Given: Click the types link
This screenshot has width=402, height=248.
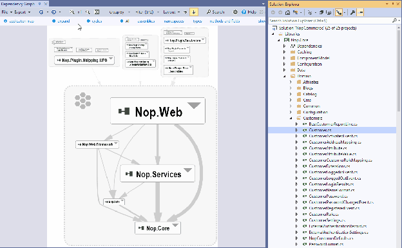Looking at the screenshot, I should [197, 21].
